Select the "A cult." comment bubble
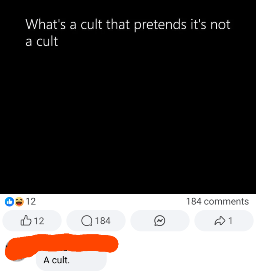 (x=71, y=260)
